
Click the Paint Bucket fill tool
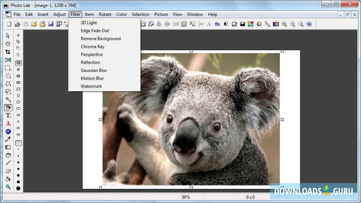click(x=8, y=179)
